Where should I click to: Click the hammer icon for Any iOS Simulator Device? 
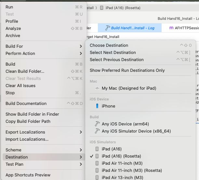point(97,131)
